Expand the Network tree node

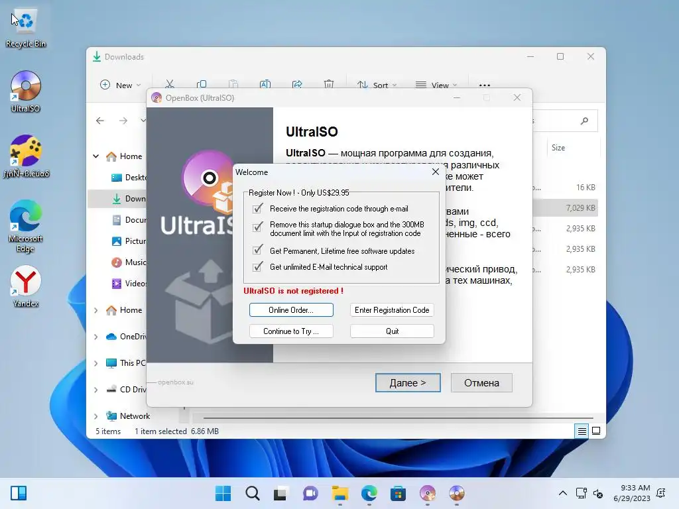(x=96, y=416)
